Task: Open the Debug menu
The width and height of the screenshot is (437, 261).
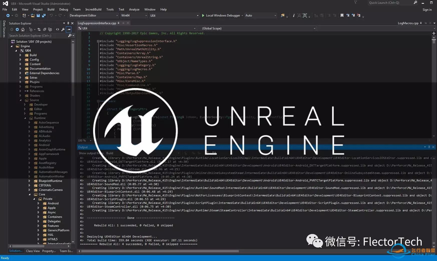Action: tap(64, 9)
